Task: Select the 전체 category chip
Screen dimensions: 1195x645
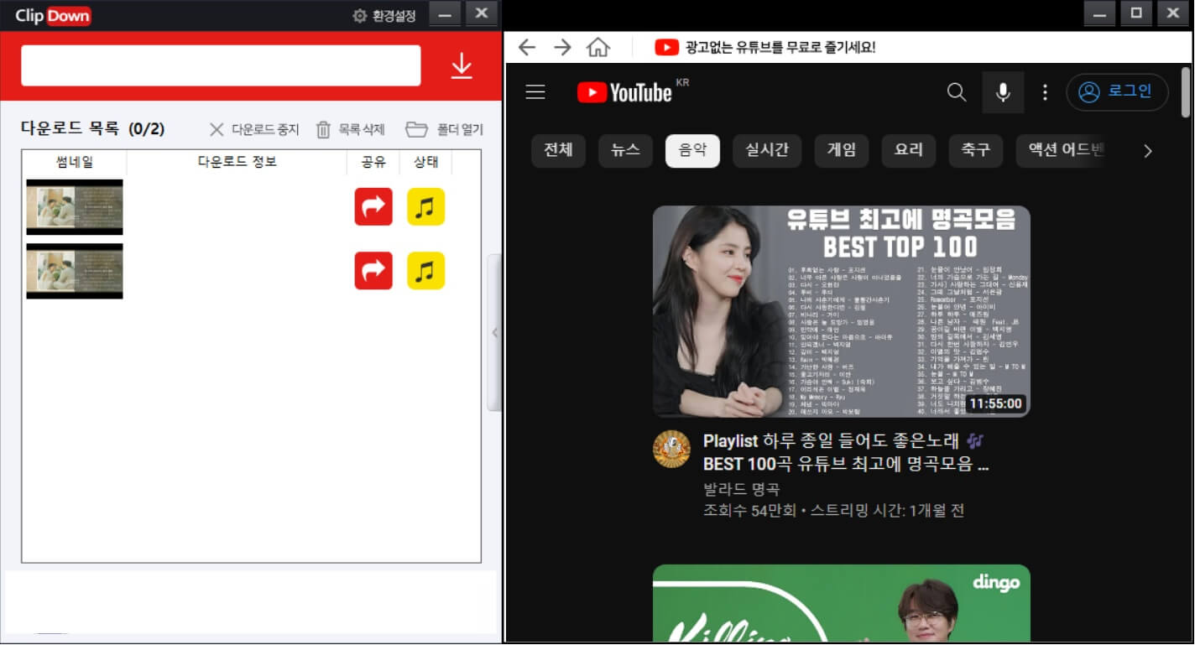Action: tap(558, 151)
